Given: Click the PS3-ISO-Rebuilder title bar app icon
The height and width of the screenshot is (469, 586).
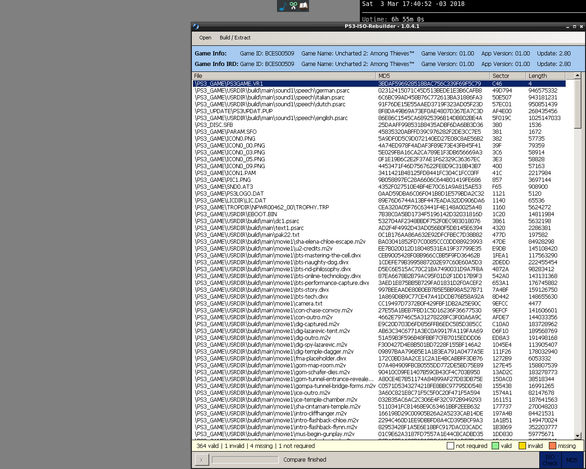Looking at the screenshot, I should pos(196,27).
